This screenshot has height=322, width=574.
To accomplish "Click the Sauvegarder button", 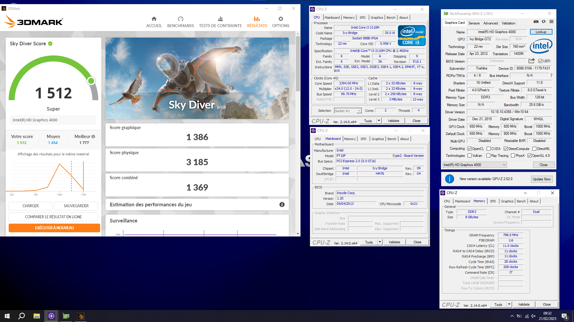I will [76, 206].
